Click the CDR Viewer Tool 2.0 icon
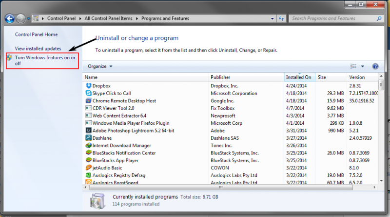This screenshot has height=217, width=390. pos(89,108)
